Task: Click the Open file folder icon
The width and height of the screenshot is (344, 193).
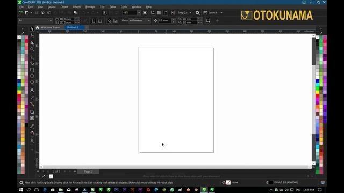Action: tap(27, 13)
